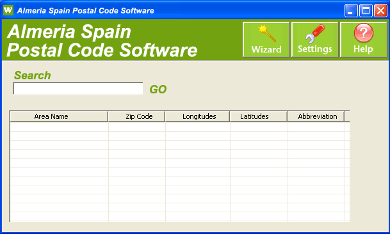Close the Almeria Spain Postal Code window

click(x=380, y=11)
